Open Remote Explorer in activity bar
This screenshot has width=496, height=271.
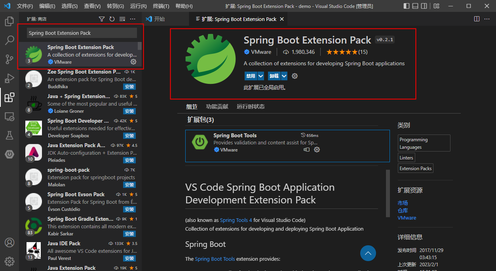tap(10, 116)
